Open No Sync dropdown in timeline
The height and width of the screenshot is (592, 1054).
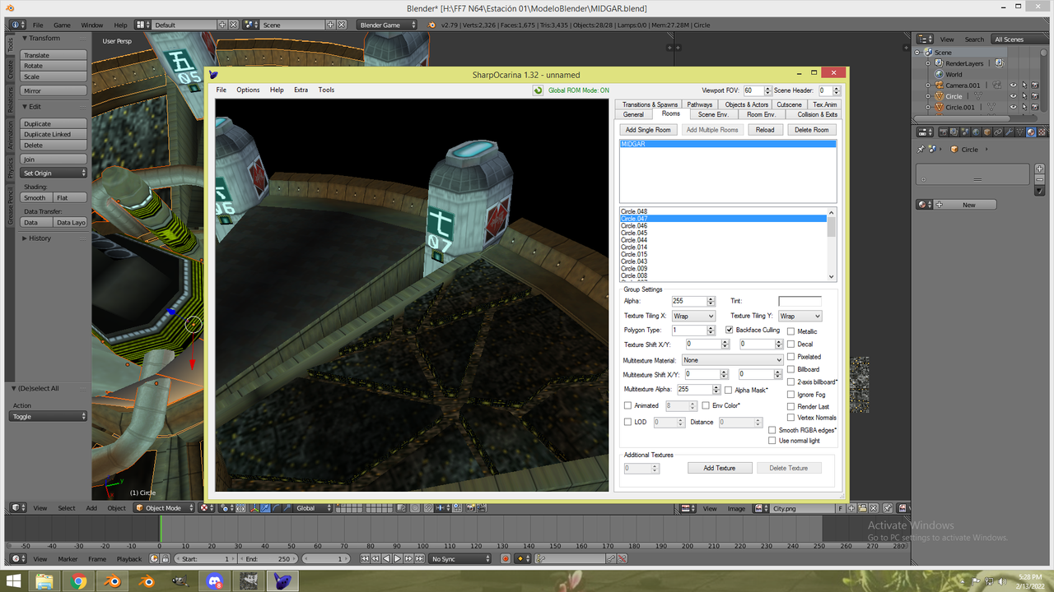[x=461, y=559]
